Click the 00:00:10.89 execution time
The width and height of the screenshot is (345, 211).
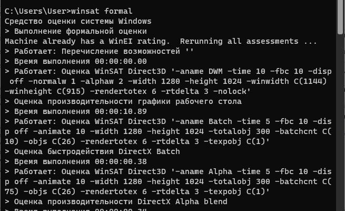pos(117,111)
